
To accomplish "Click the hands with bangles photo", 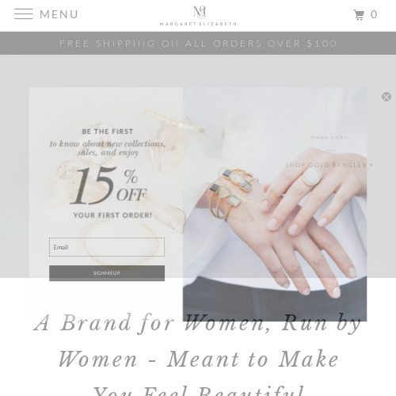I will 275,204.
